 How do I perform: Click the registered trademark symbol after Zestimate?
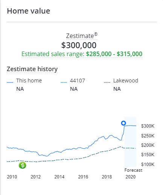pos(96,34)
